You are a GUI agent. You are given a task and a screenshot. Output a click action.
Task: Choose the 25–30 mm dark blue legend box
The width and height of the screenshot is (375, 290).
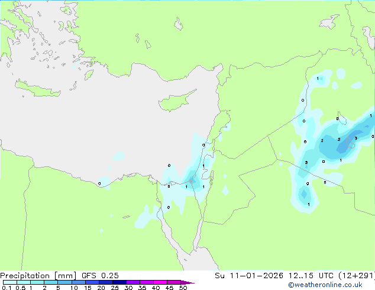[x=119, y=282]
